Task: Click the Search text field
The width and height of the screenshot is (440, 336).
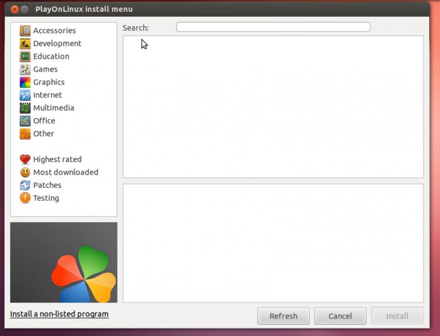Action: click(273, 27)
